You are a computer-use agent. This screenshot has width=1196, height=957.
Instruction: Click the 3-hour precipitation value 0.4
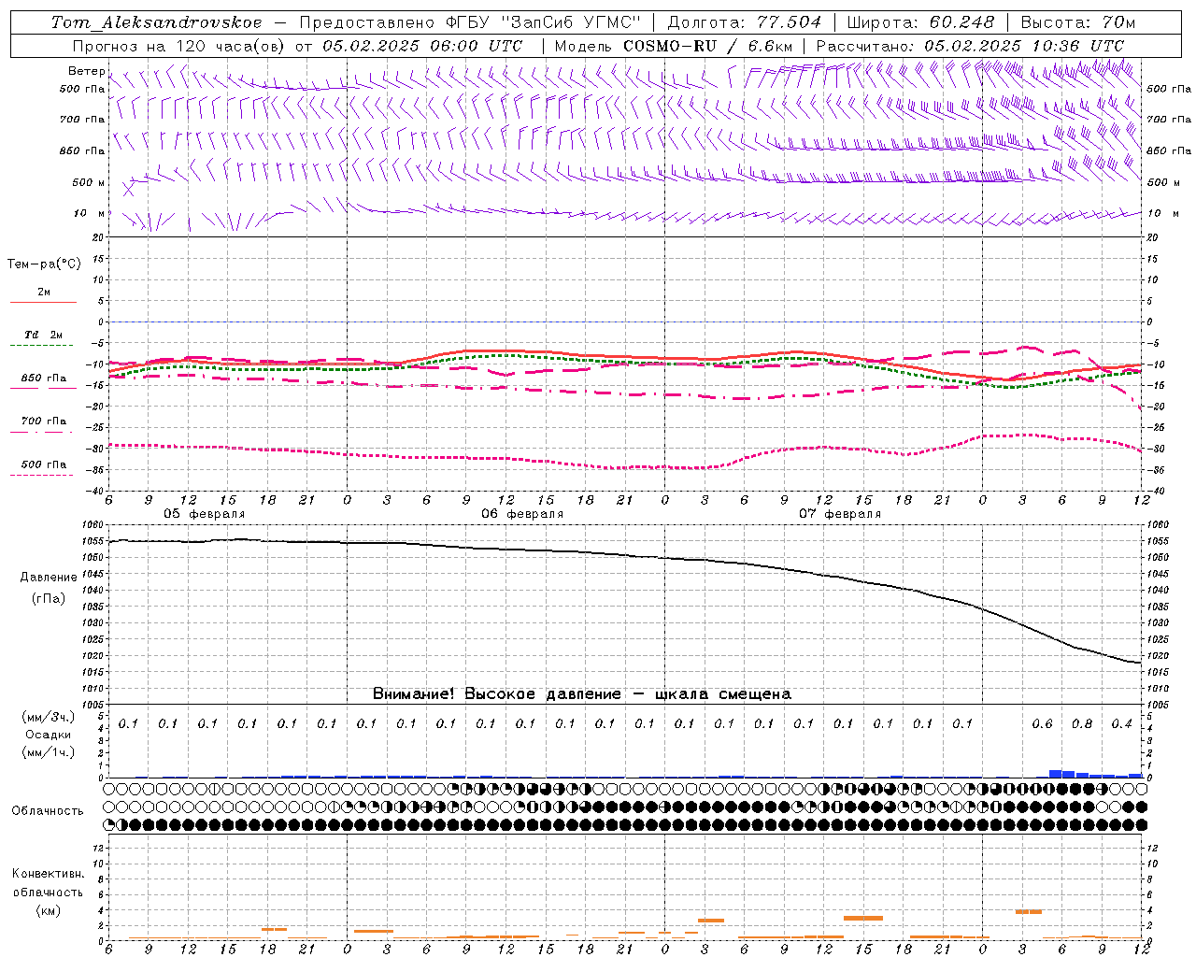tap(1121, 723)
